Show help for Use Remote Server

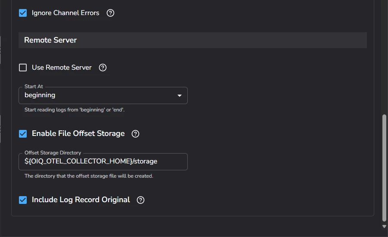point(102,68)
